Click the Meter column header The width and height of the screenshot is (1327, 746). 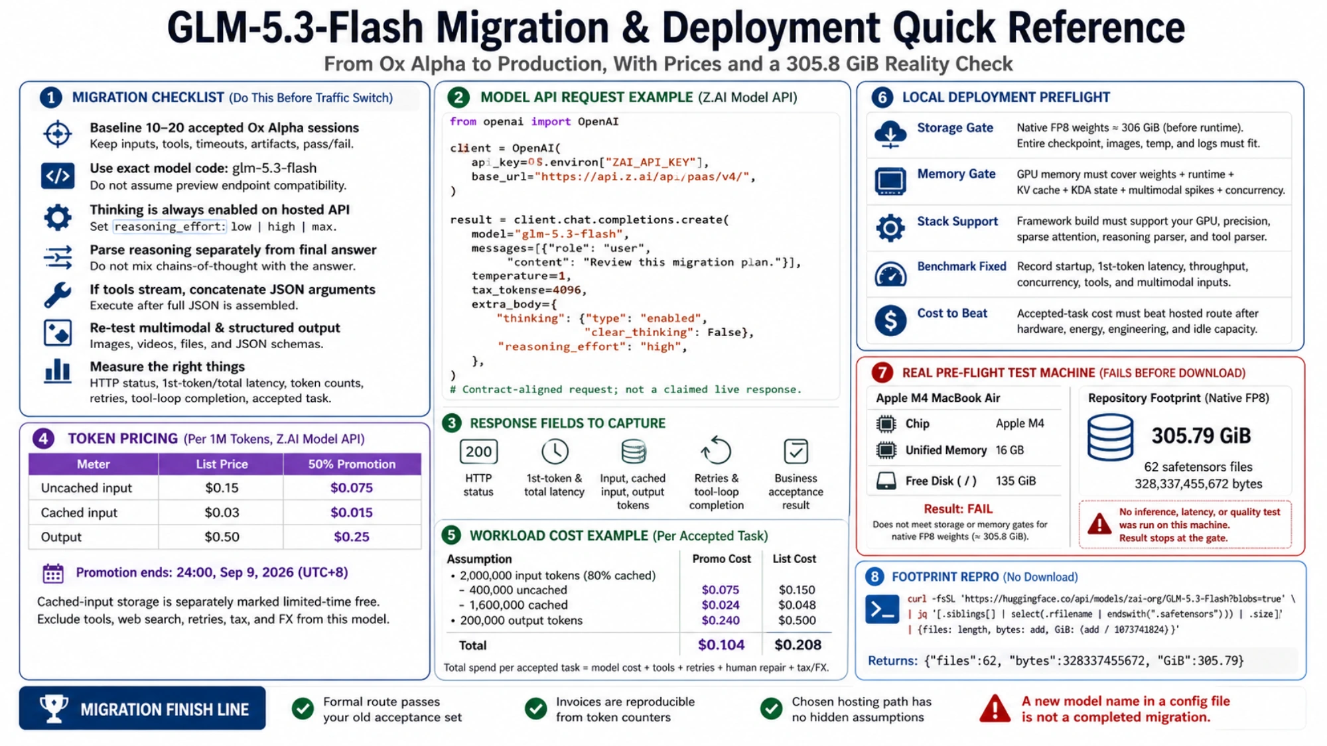(x=93, y=464)
